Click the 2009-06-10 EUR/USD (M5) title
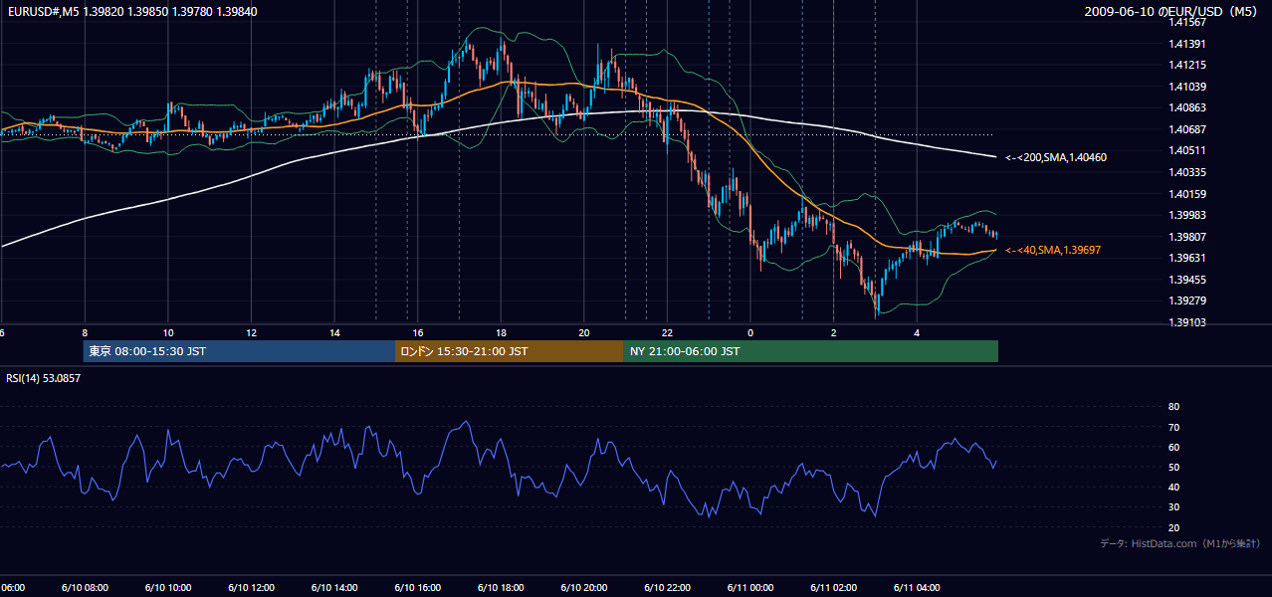Viewport: 1272px width, 597px height. 1172,11
